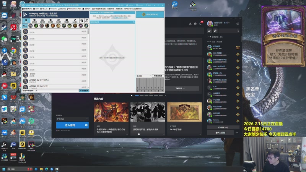Image resolution: width=306 pixels, height=172 pixels.
Task: Open the mana curve dropdown in Deck Tracker
Action: tap(144, 76)
